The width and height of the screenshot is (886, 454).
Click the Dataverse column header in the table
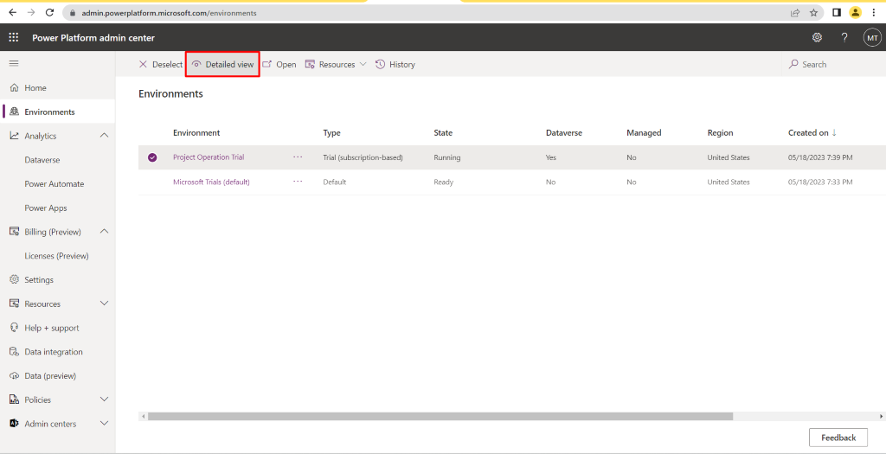[x=564, y=132]
